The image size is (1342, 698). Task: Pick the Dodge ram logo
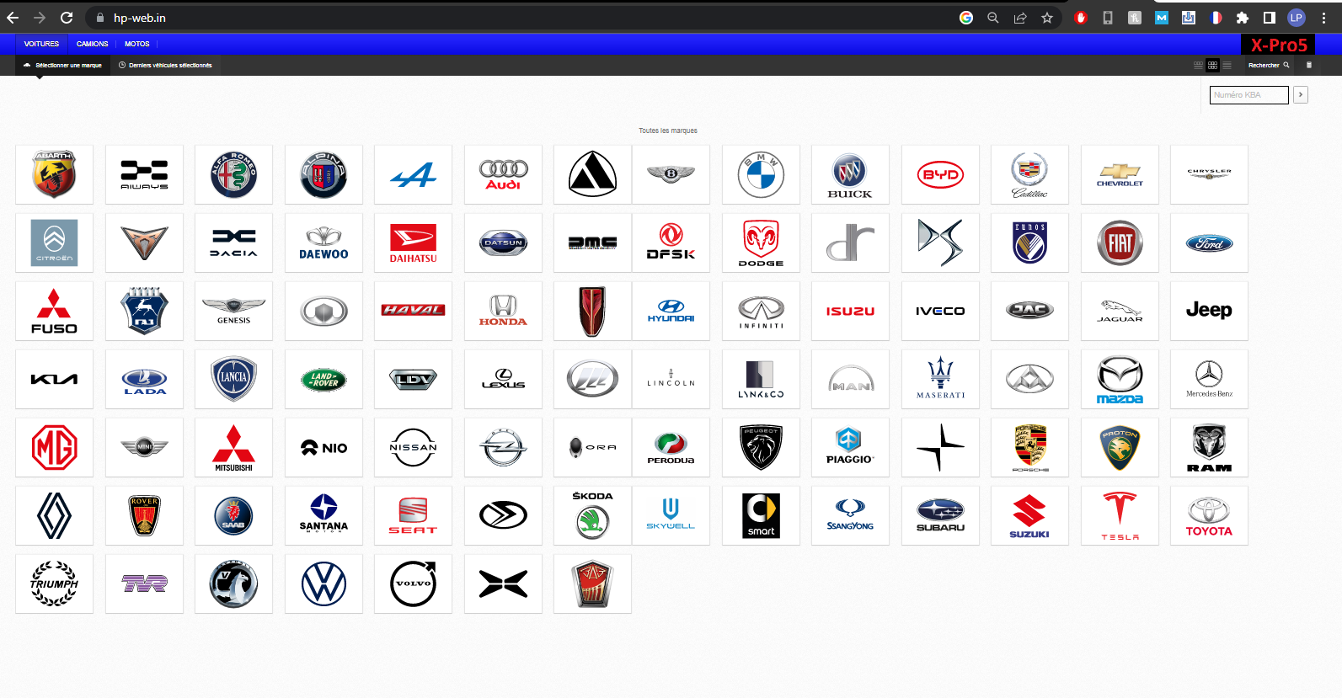[x=761, y=242]
